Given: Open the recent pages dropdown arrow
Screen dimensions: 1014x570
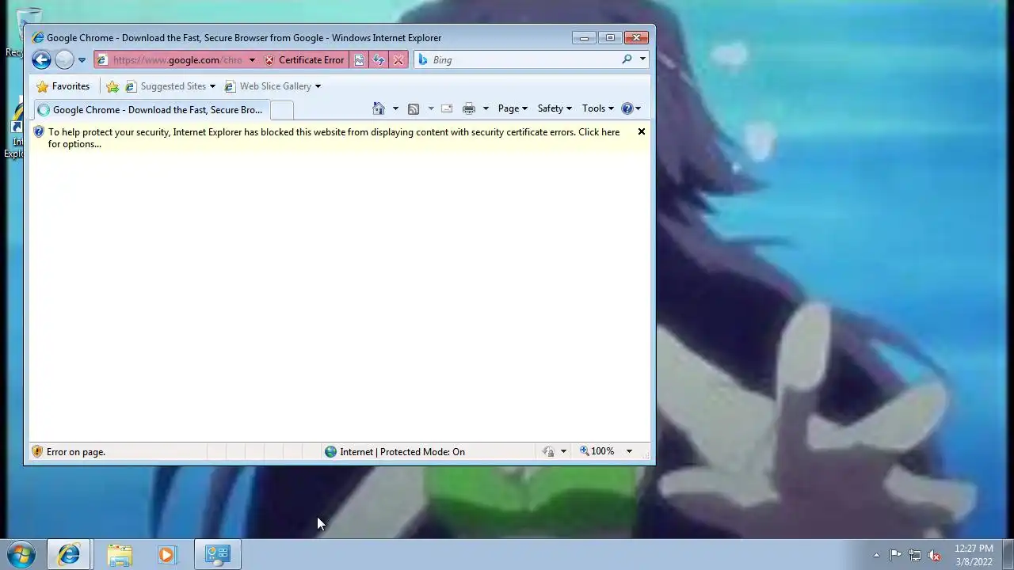Looking at the screenshot, I should (x=82, y=60).
